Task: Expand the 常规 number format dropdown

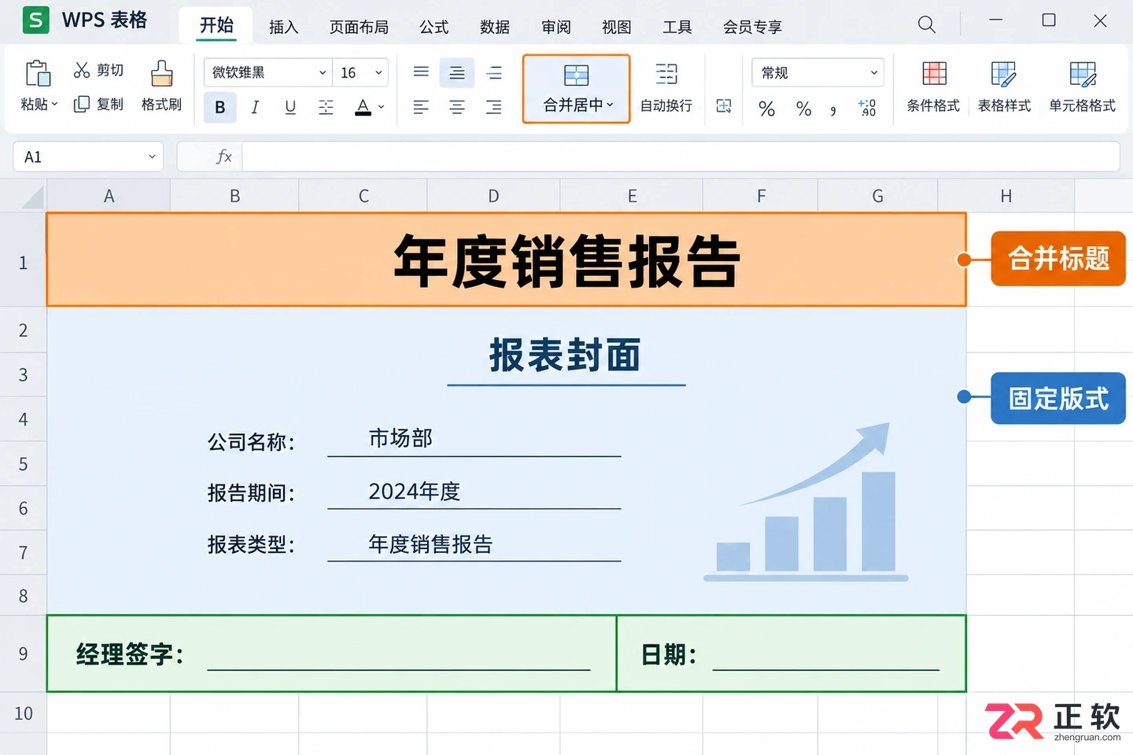Action: 817,72
